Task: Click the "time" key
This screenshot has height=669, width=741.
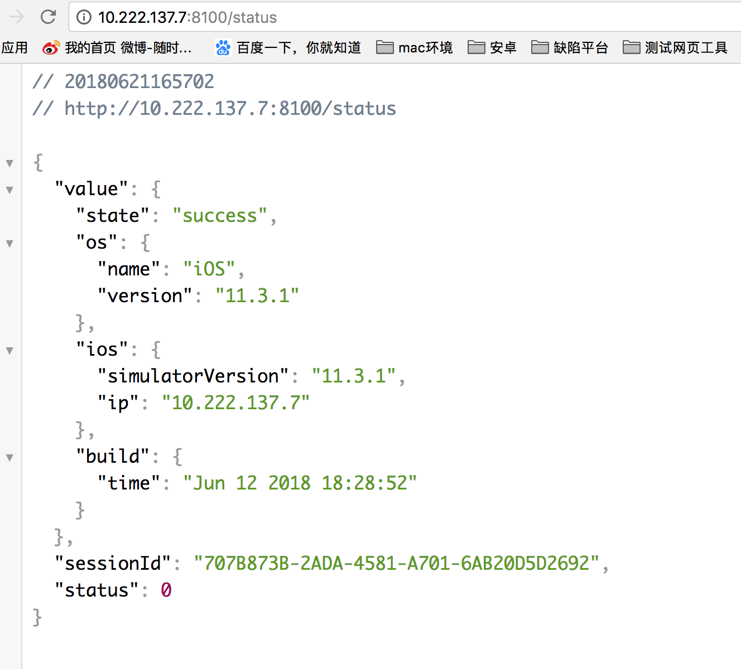Action: click(x=129, y=483)
